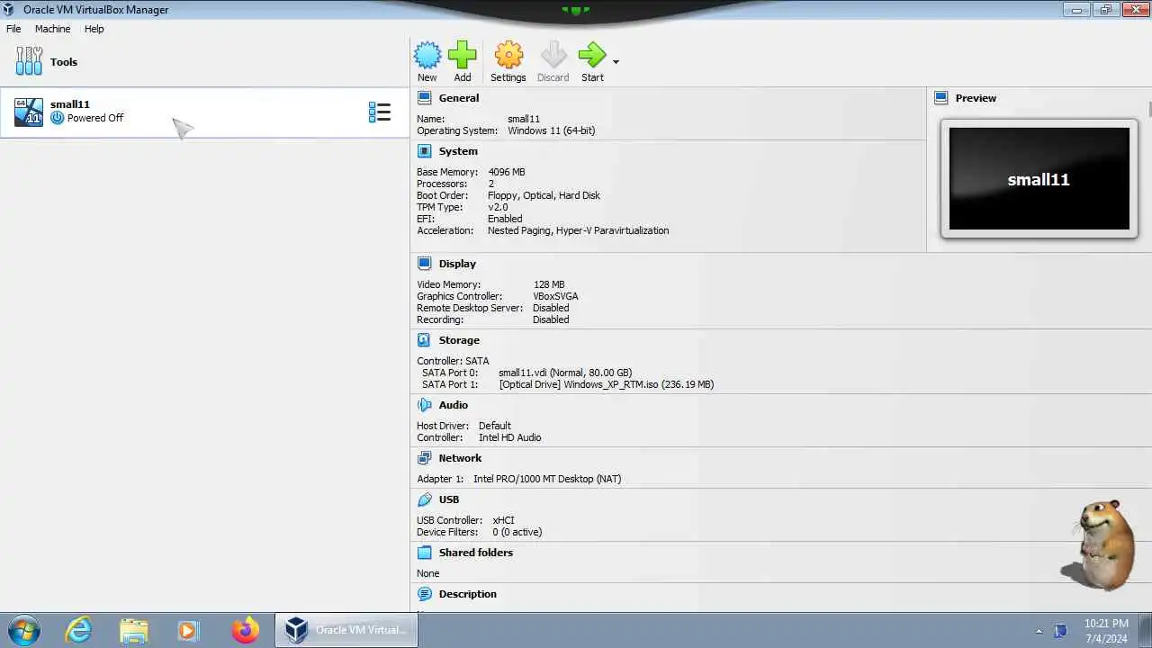Click the Intel PRO/1000 MT Desktop adapter text
This screenshot has width=1152, height=648.
547,479
